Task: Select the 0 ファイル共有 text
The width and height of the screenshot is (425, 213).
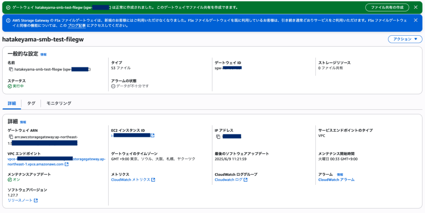Action: click(x=331, y=68)
